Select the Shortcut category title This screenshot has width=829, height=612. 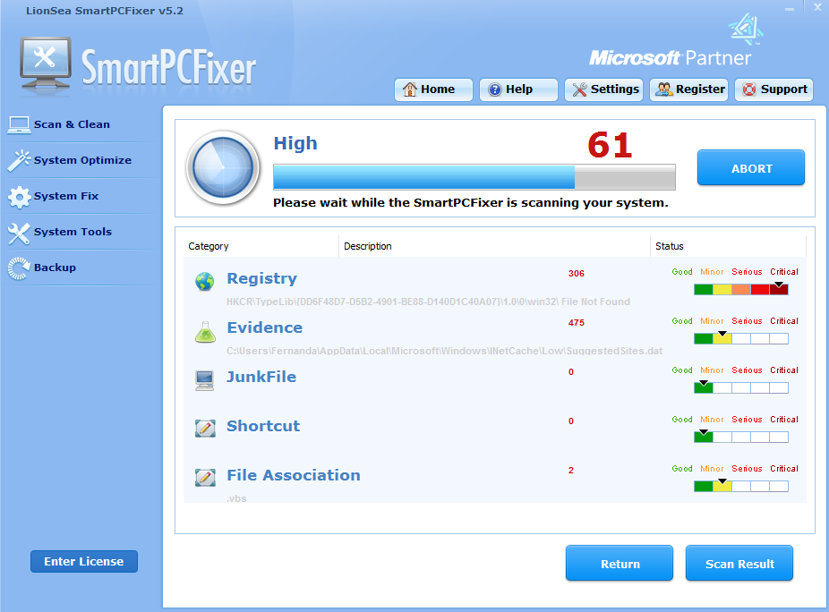pos(263,426)
